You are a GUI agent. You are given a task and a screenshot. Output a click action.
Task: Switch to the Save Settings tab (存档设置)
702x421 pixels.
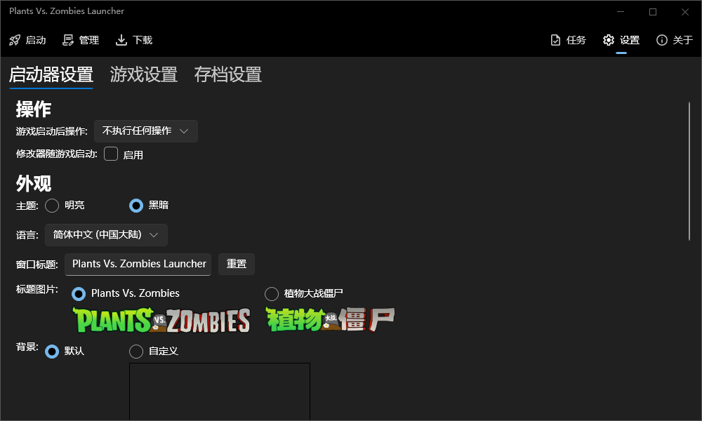[228, 74]
